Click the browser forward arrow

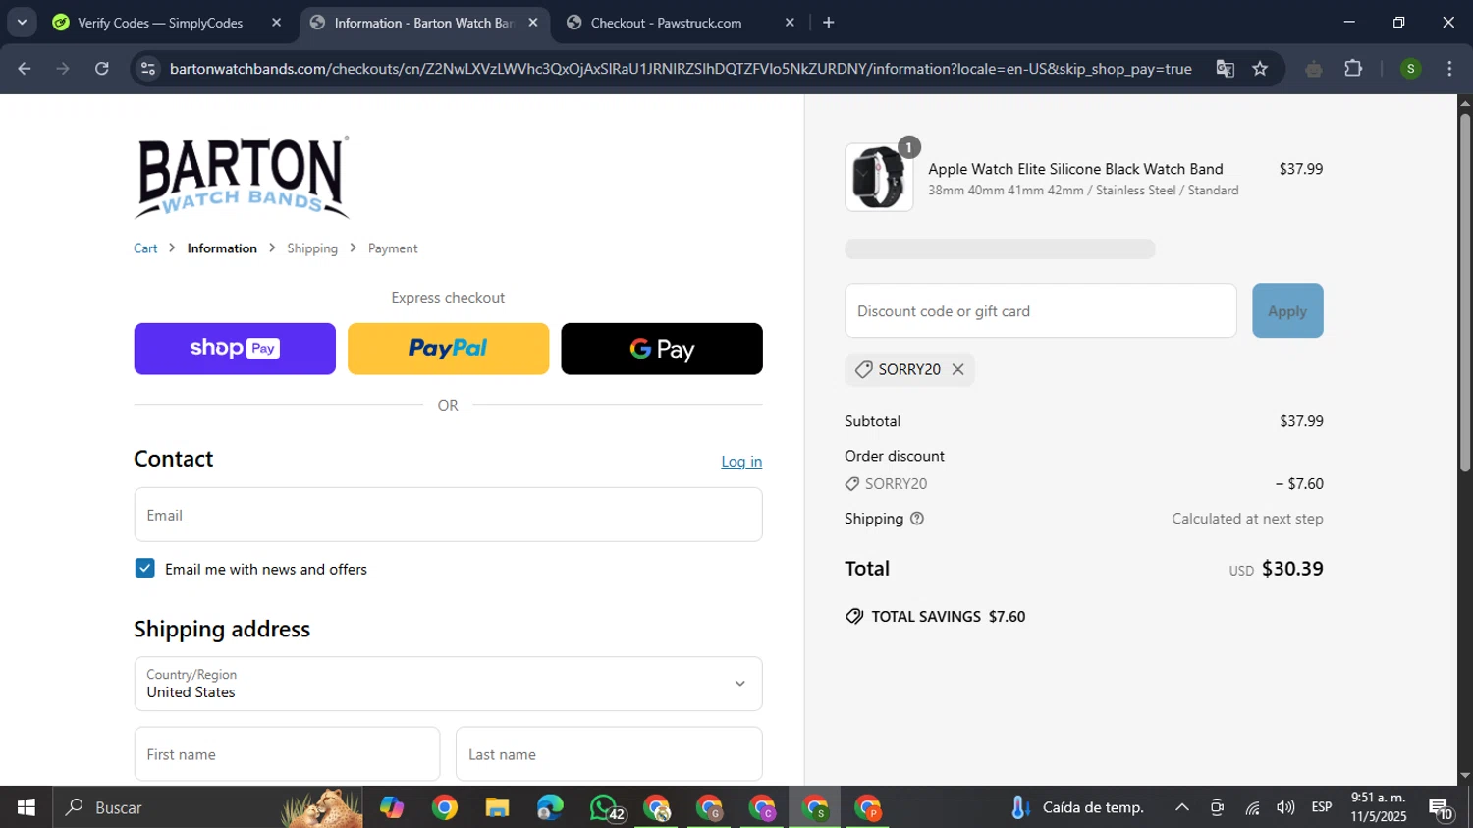(63, 69)
